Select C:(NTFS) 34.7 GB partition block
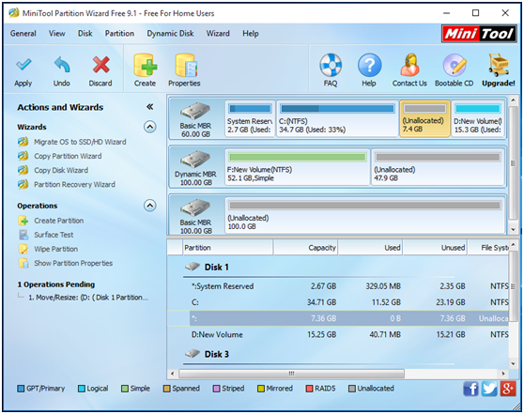Screen dimensions: 524x414 pyautogui.click(x=337, y=118)
